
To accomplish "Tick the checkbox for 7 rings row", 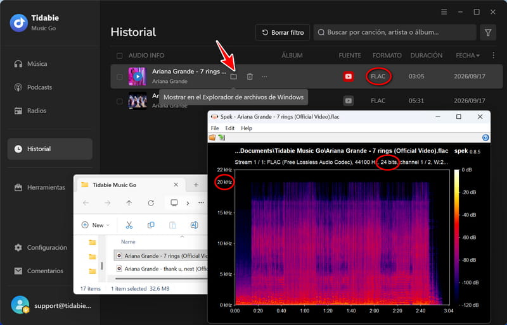I will [x=120, y=77].
